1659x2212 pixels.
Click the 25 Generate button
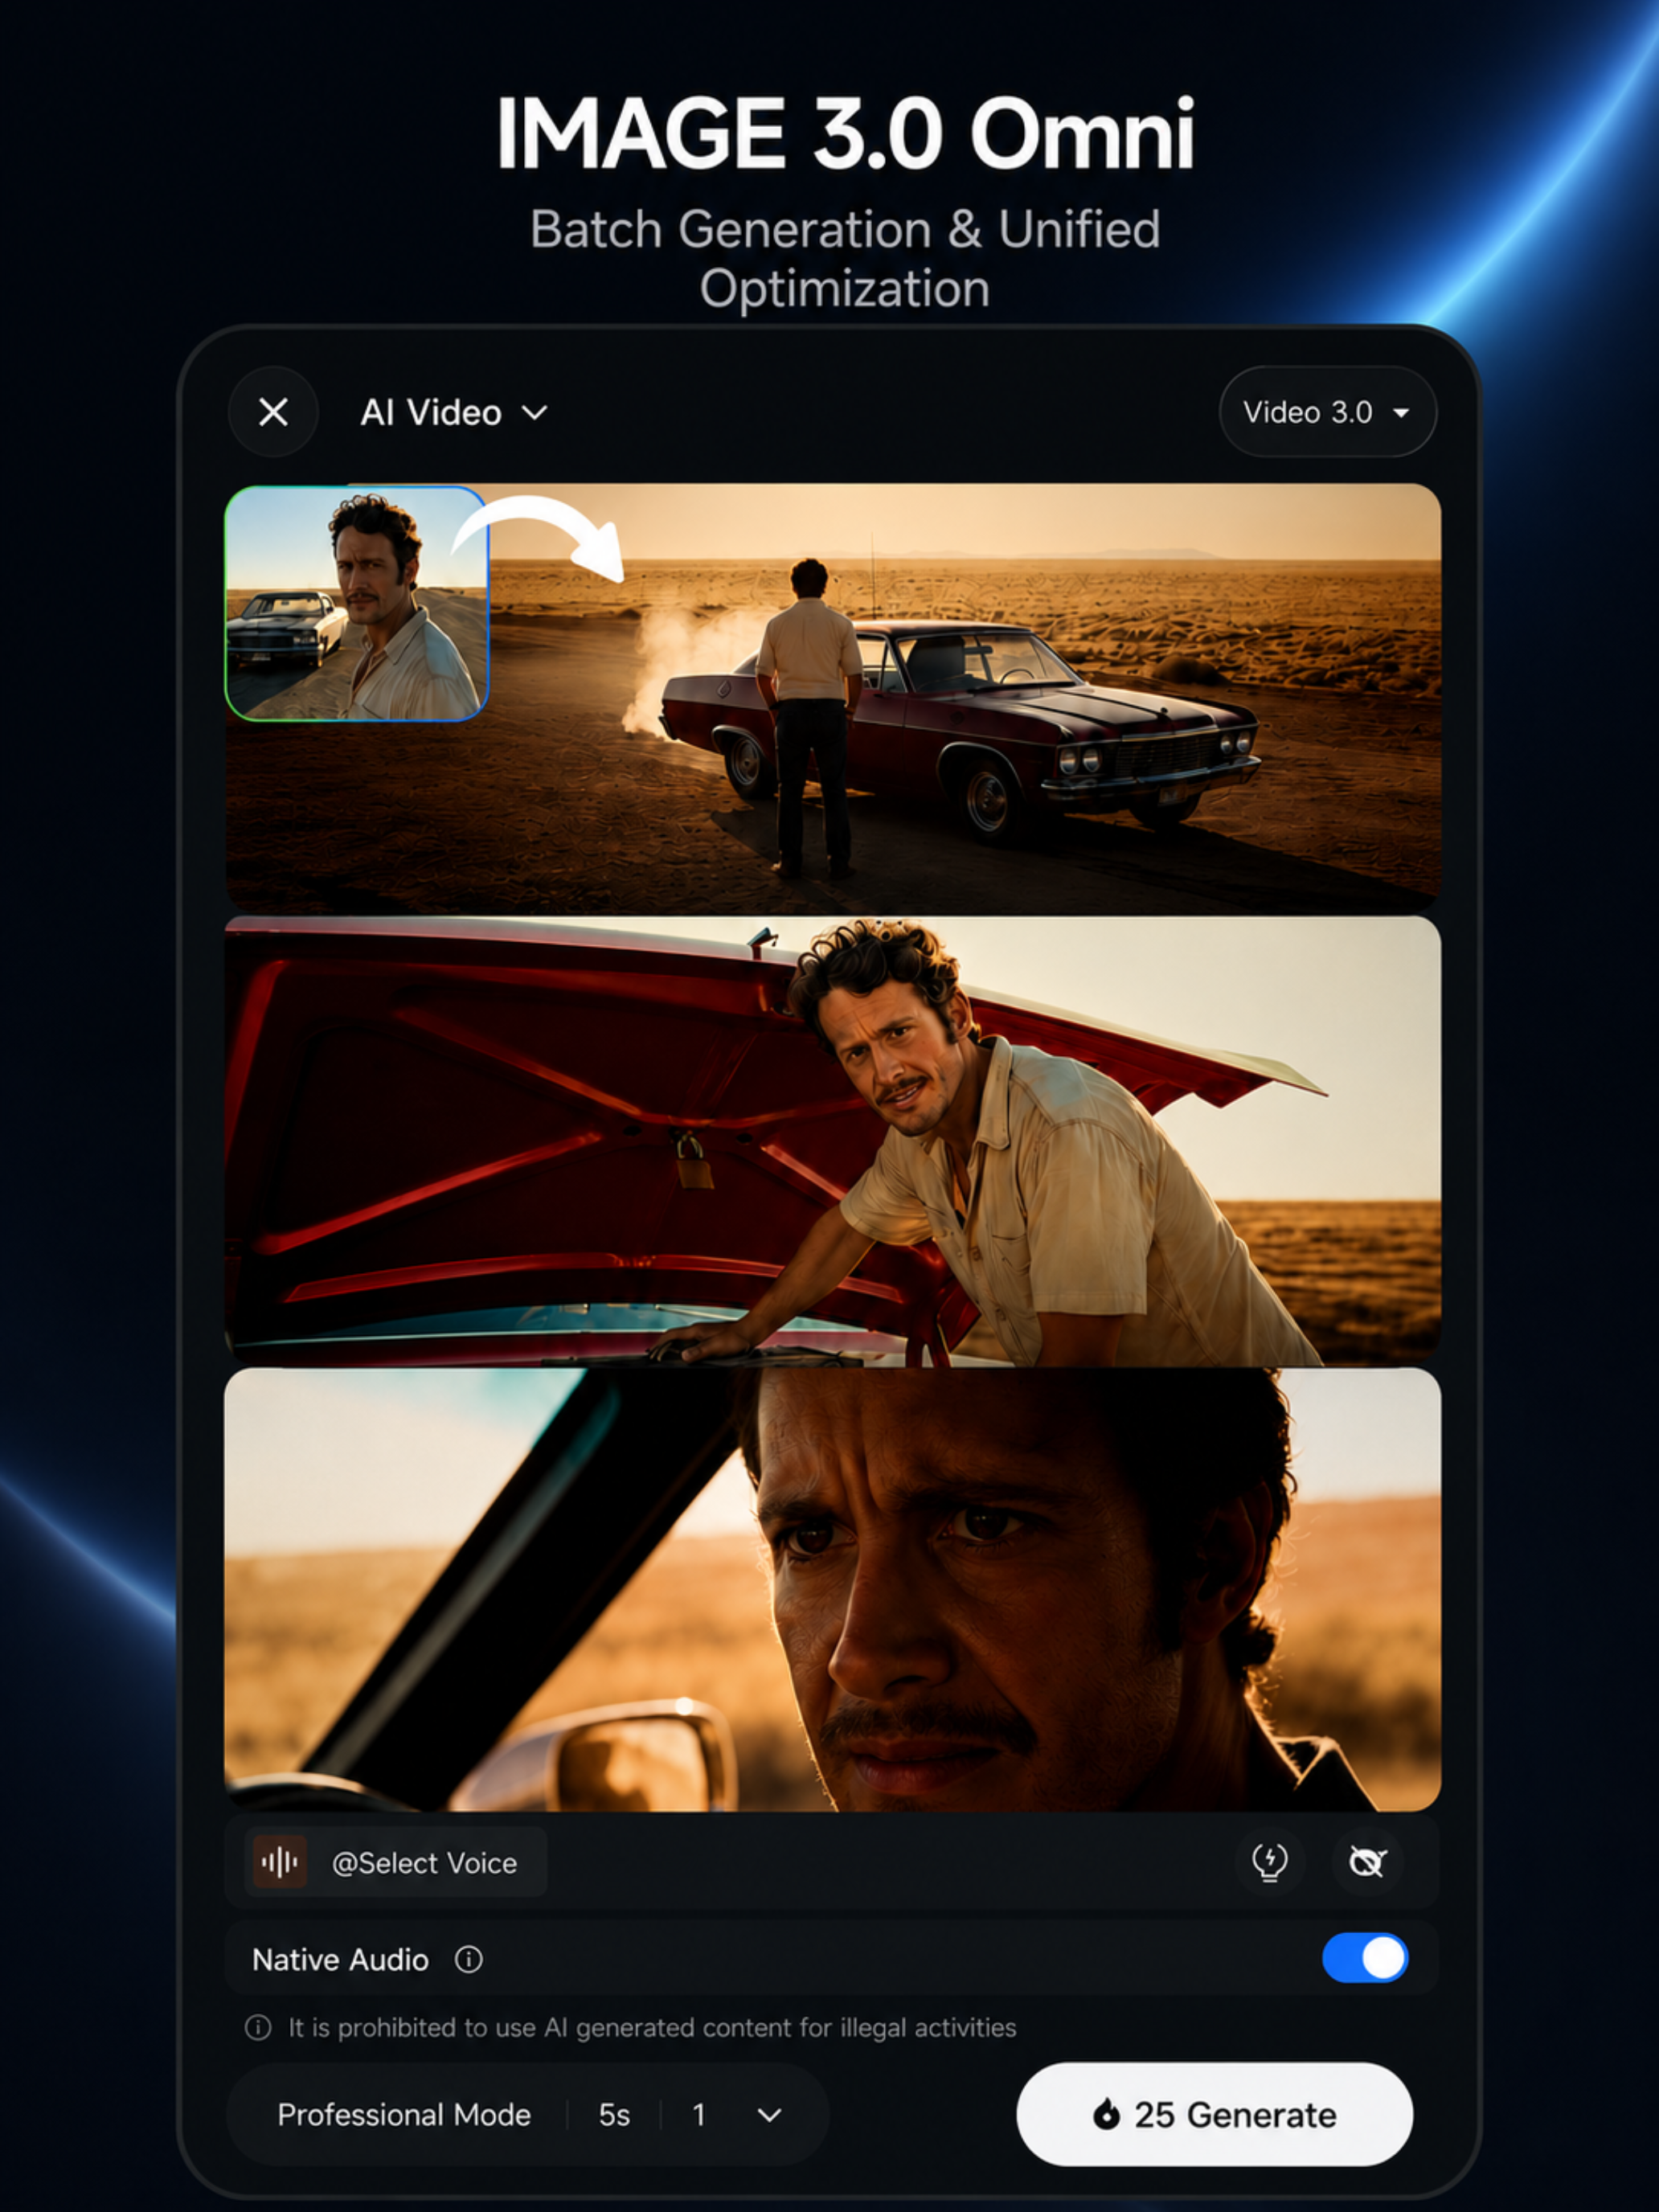(1214, 2114)
